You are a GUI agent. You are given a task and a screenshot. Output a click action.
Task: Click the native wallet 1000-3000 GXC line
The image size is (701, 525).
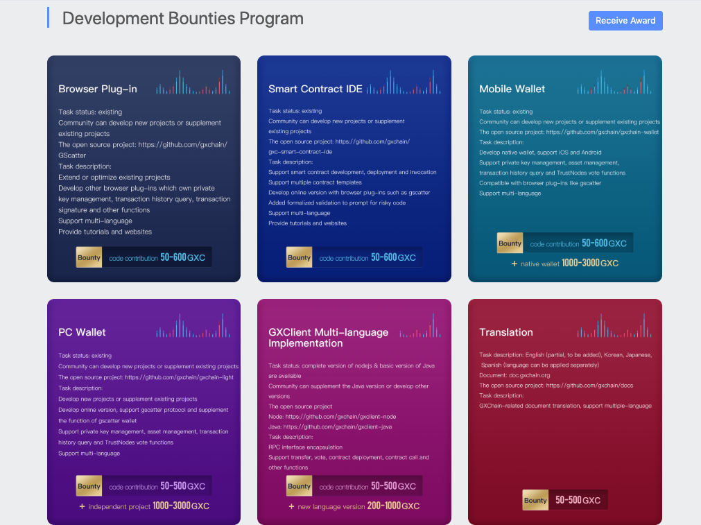[x=565, y=264]
